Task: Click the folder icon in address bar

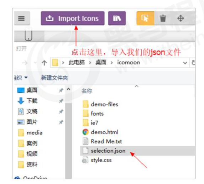Action: 55,63
